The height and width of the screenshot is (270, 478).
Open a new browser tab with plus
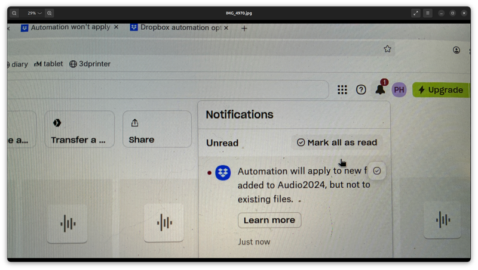pyautogui.click(x=244, y=28)
